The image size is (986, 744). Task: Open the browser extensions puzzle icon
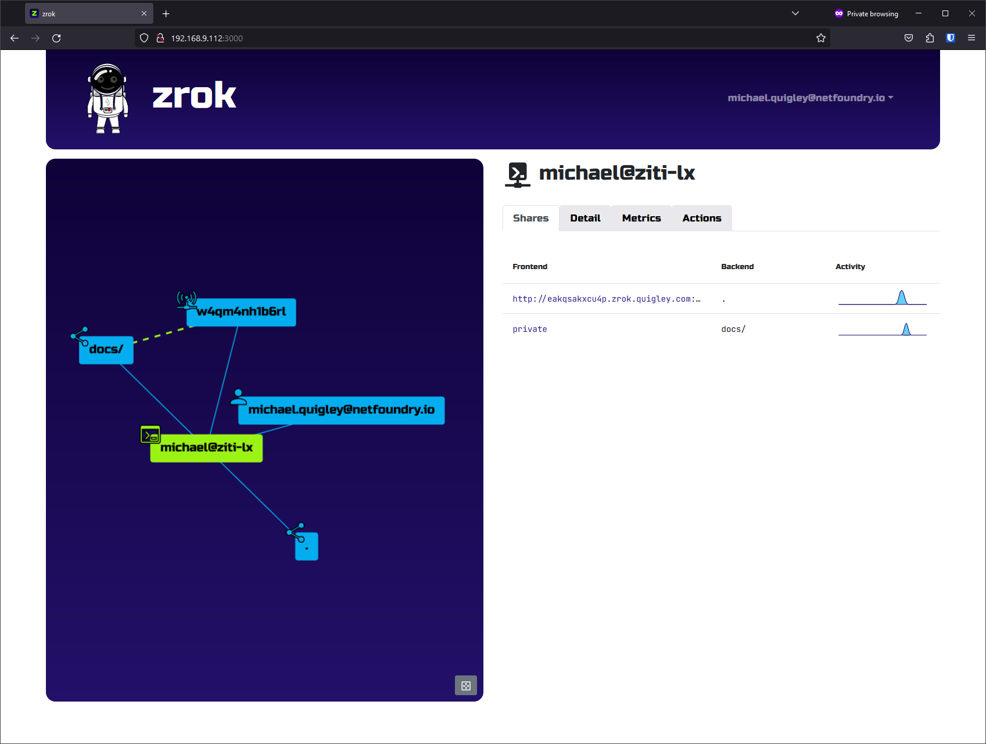tap(930, 38)
